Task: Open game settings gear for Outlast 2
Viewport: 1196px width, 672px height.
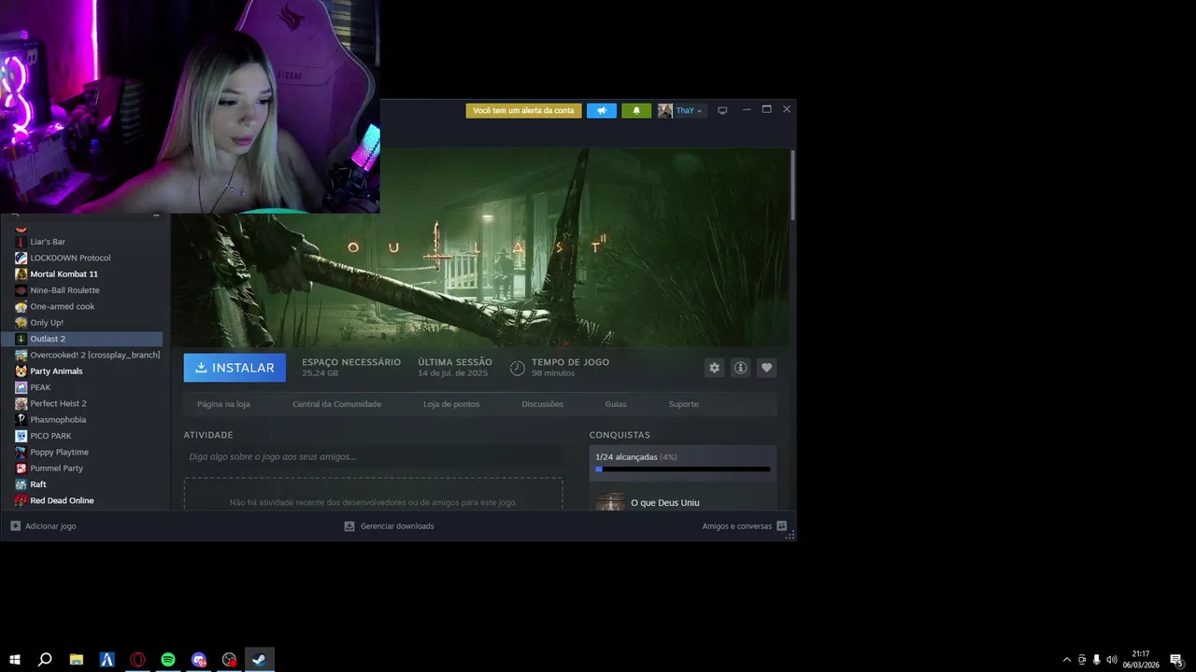Action: pos(714,368)
